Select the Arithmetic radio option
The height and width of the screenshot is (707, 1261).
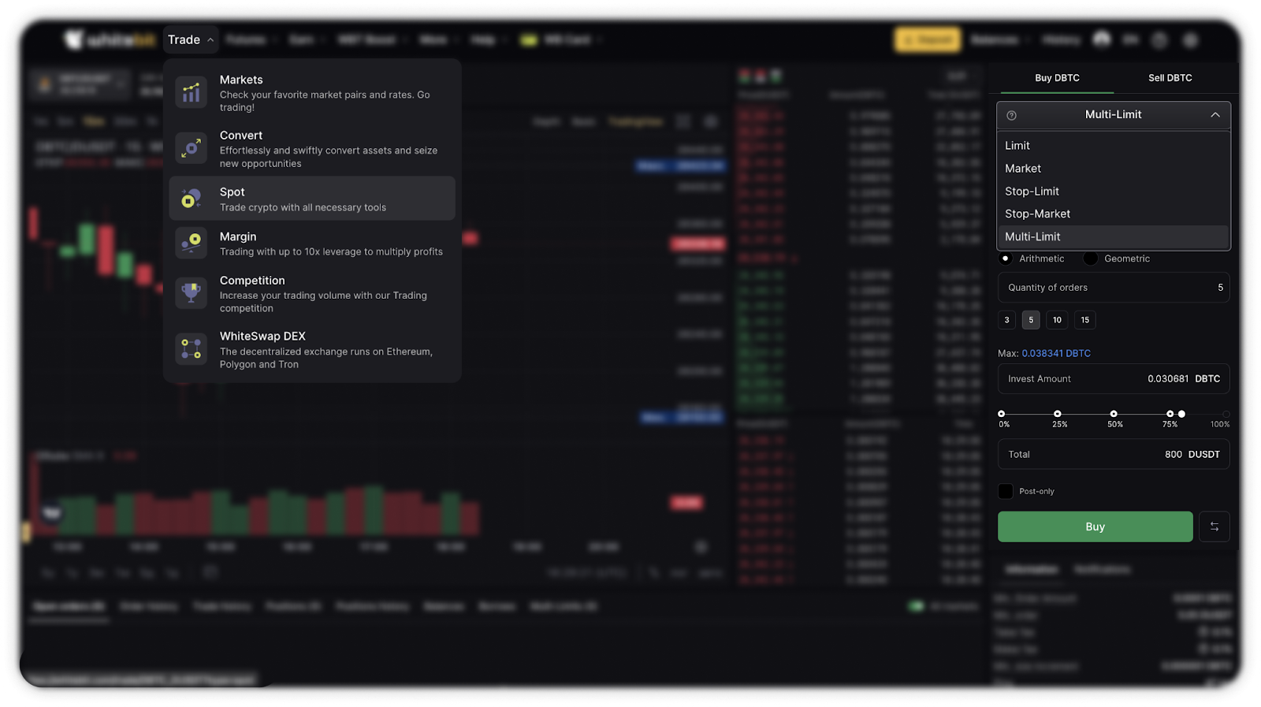click(1006, 259)
